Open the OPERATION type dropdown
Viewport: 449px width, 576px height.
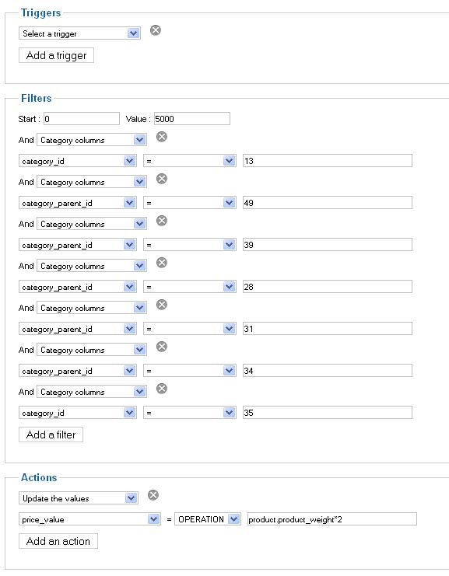point(208,519)
